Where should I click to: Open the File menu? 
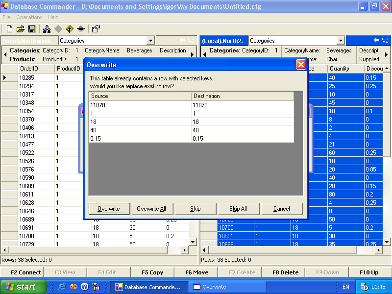[x=6, y=17]
